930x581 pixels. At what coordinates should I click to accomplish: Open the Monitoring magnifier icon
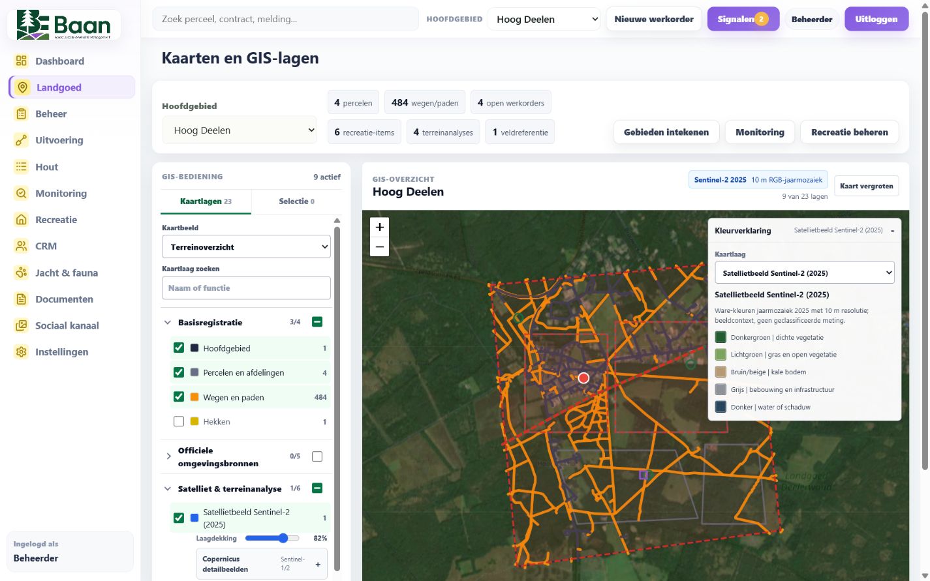(22, 193)
